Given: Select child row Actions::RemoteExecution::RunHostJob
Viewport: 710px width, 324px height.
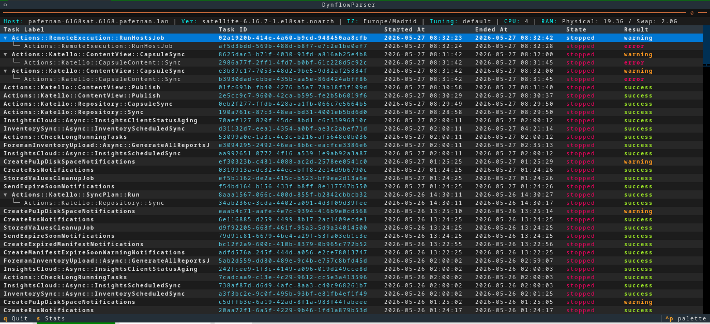Looking at the screenshot, I should 352,46.
